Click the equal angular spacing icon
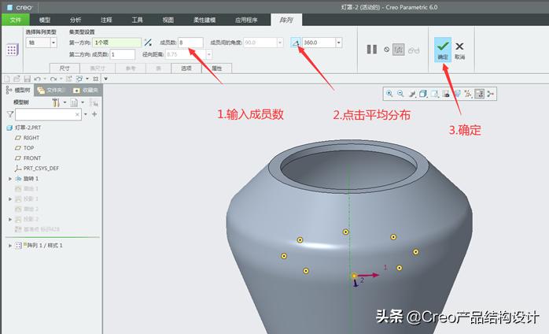Screen dimensions: 549x334 (x=296, y=43)
